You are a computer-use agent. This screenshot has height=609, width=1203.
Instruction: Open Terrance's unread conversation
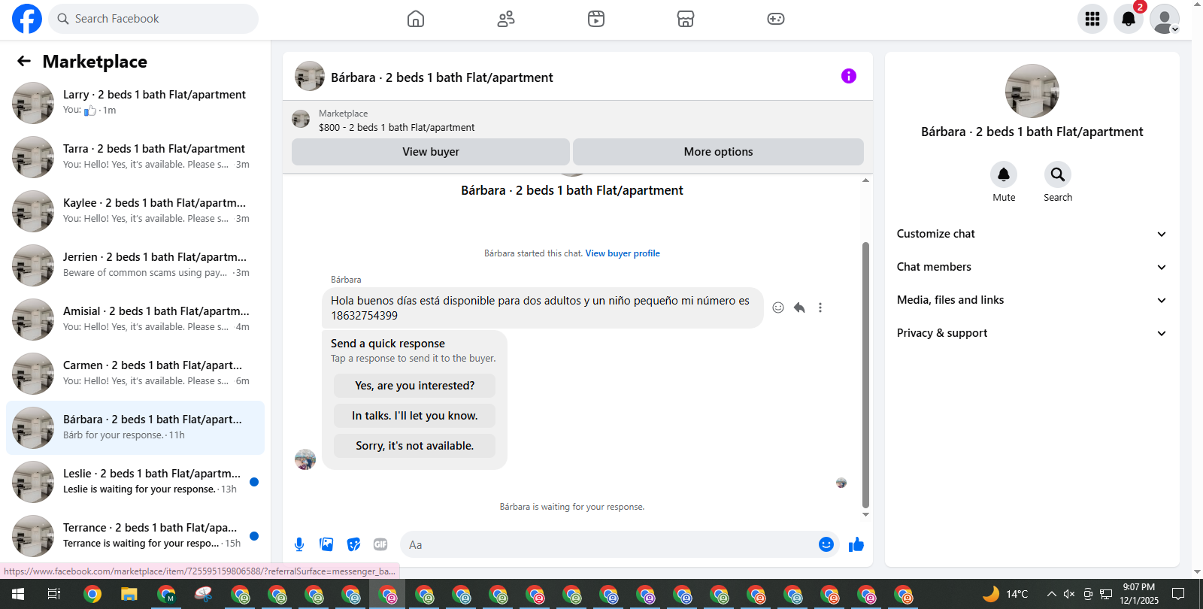(135, 536)
